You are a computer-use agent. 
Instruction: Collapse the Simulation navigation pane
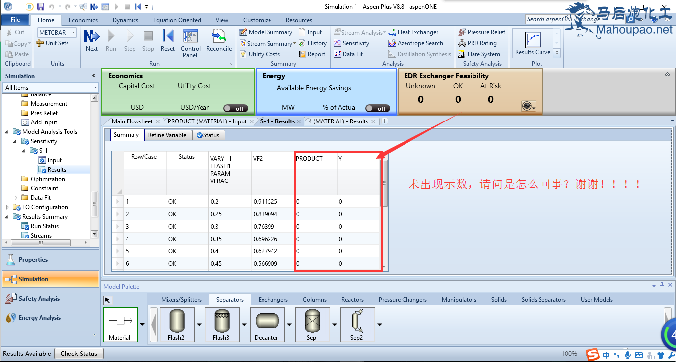coord(94,76)
